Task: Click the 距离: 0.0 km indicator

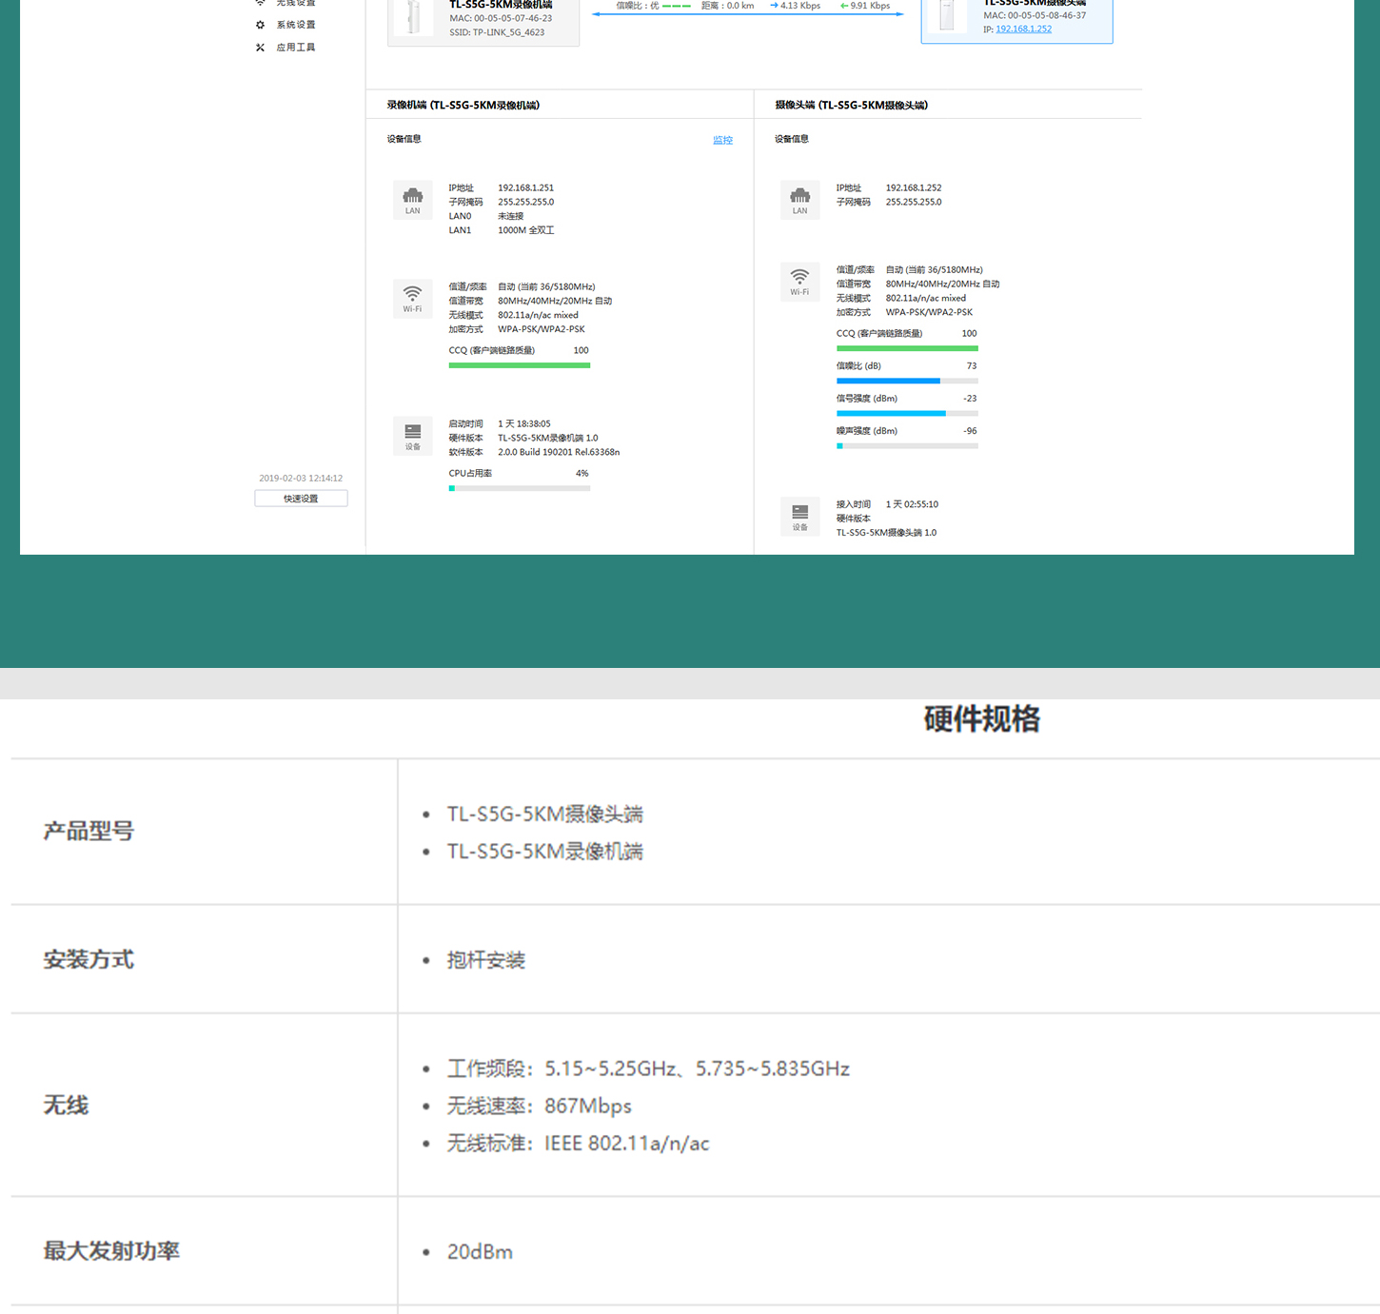Action: [x=728, y=6]
